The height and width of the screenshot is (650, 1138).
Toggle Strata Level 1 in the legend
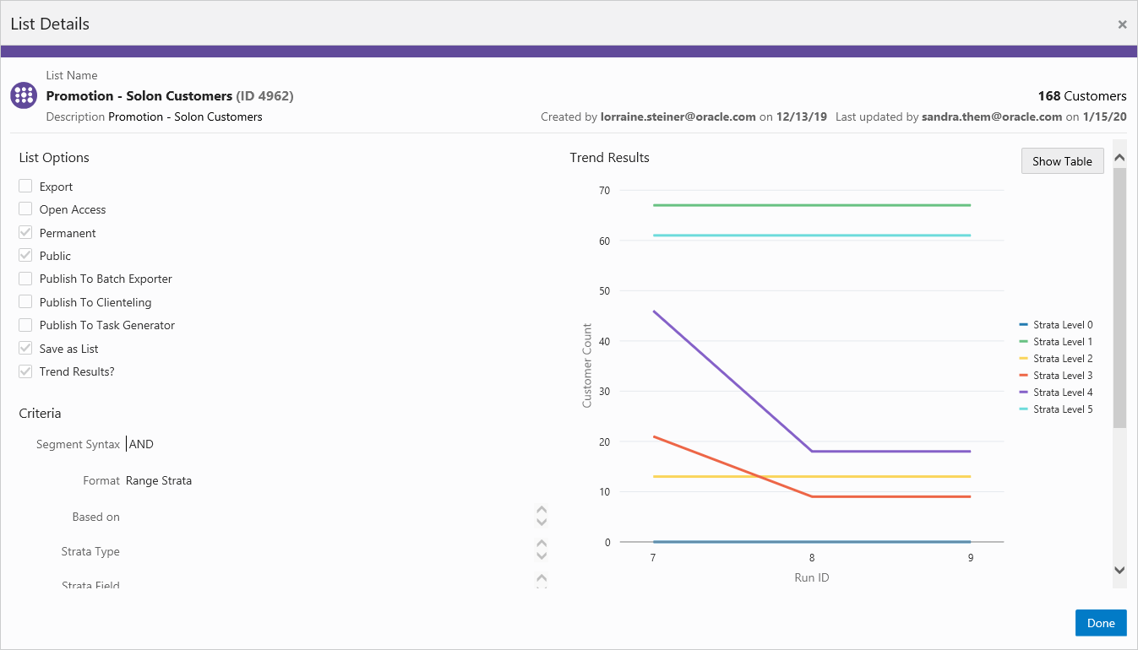click(x=1056, y=342)
